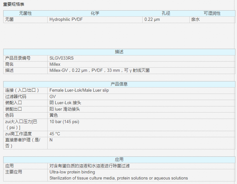Screen dimensions: 237x184
Task: Select the 连接（入口/出口） label
Action: [22, 90]
